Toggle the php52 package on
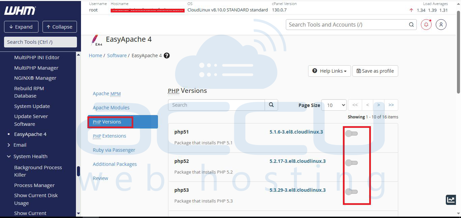461x218 pixels. [351, 163]
